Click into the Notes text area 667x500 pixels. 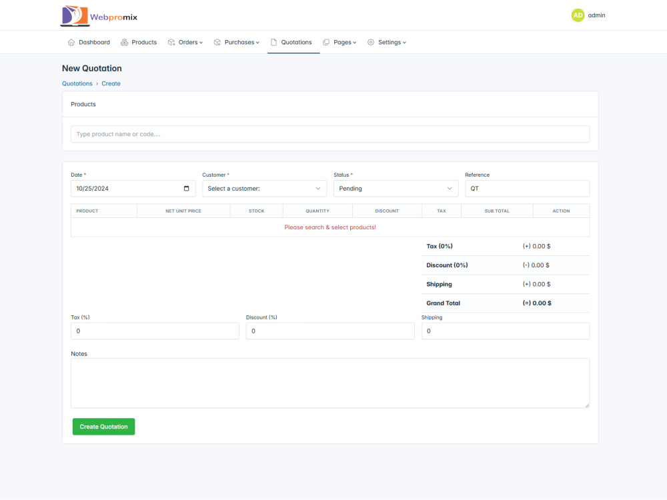click(330, 383)
